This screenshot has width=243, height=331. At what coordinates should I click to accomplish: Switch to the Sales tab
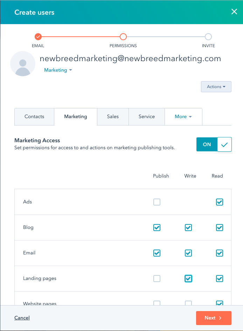coord(113,117)
